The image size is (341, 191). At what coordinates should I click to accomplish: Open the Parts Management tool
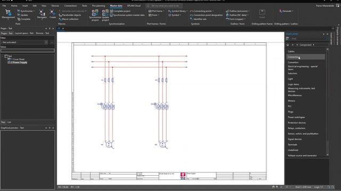8,14
